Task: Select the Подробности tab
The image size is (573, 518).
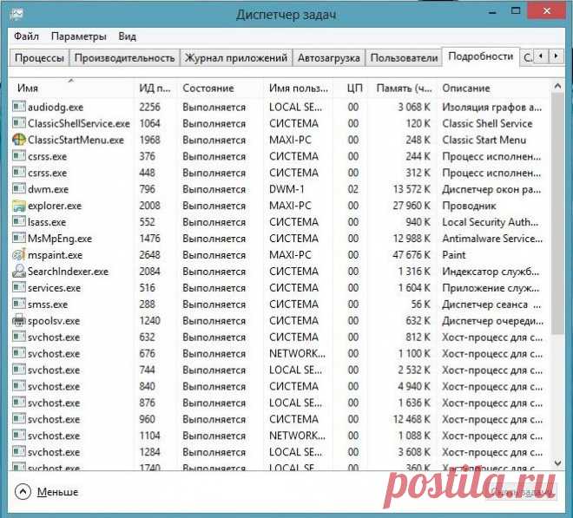Action: click(x=481, y=56)
